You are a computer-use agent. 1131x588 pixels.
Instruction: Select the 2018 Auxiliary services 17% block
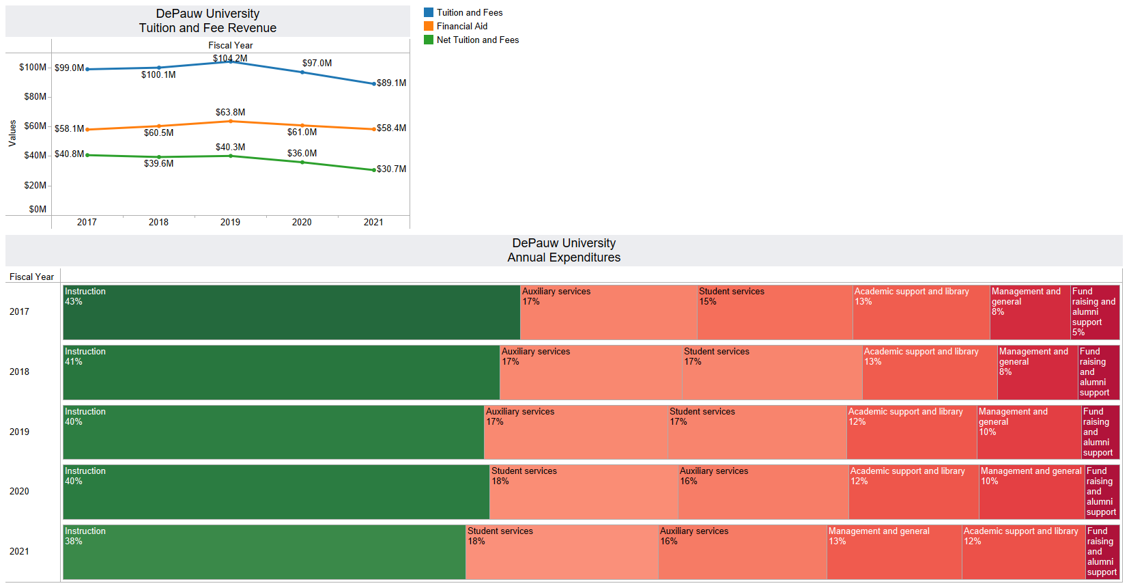click(591, 372)
